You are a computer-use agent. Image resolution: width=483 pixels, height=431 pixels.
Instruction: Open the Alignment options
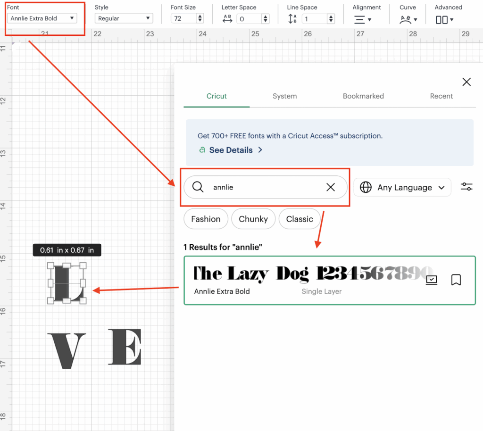click(x=363, y=19)
